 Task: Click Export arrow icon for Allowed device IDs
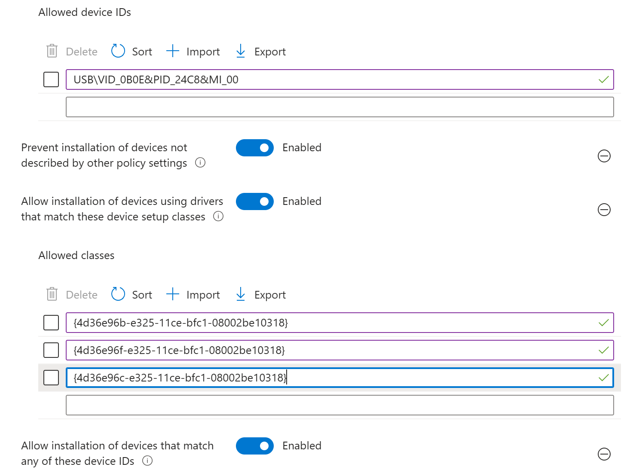point(241,51)
